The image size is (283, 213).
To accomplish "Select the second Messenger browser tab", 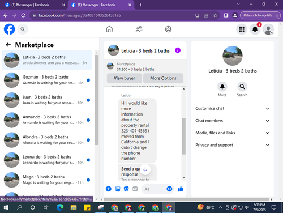I will click(x=101, y=5).
